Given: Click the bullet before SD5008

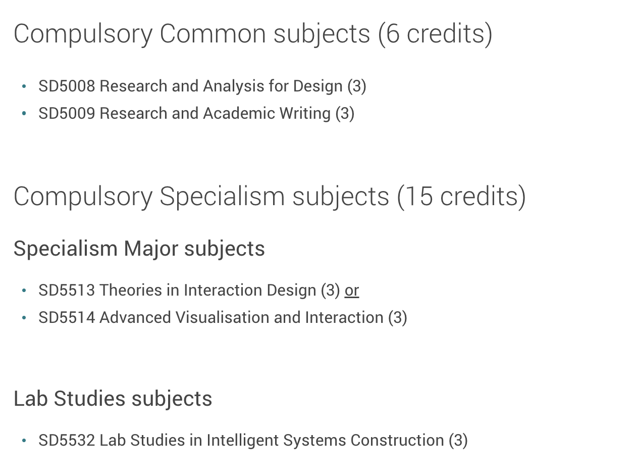Looking at the screenshot, I should (x=24, y=87).
